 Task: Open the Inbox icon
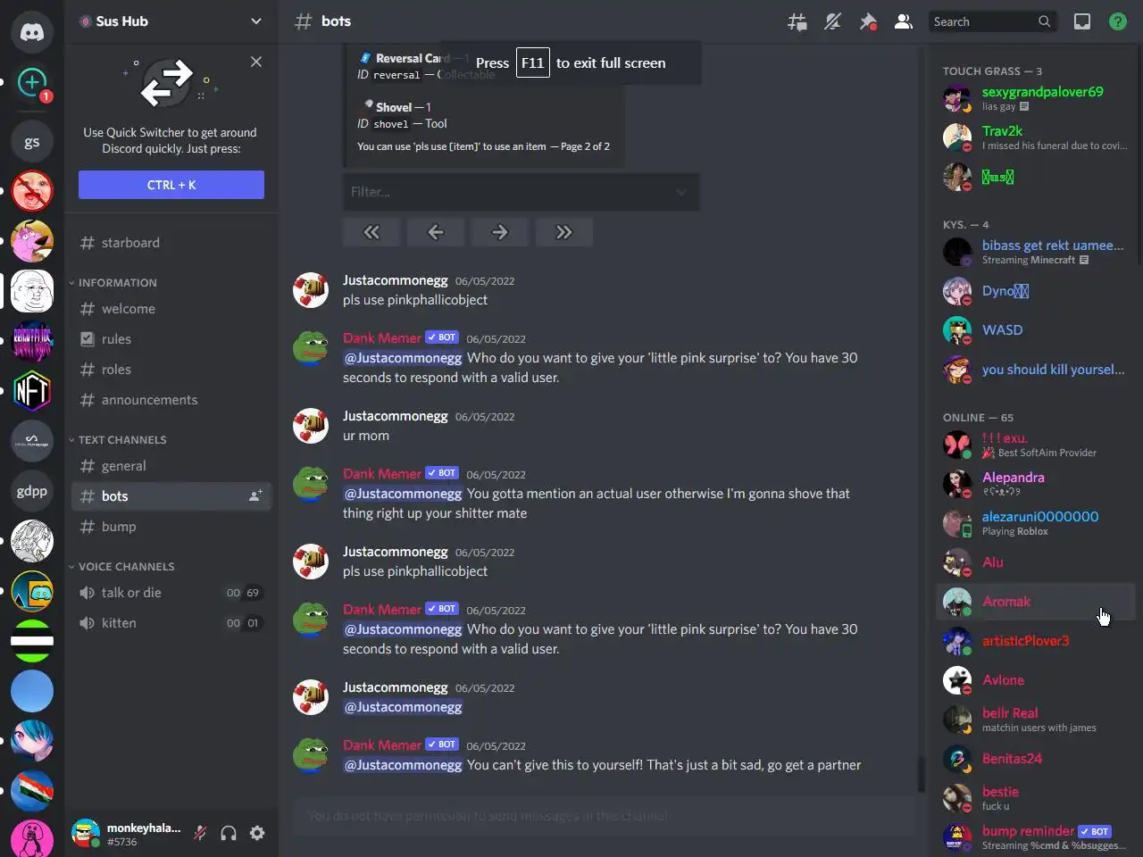tap(1082, 21)
